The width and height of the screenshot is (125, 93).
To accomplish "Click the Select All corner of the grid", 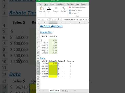I will 39,23.
